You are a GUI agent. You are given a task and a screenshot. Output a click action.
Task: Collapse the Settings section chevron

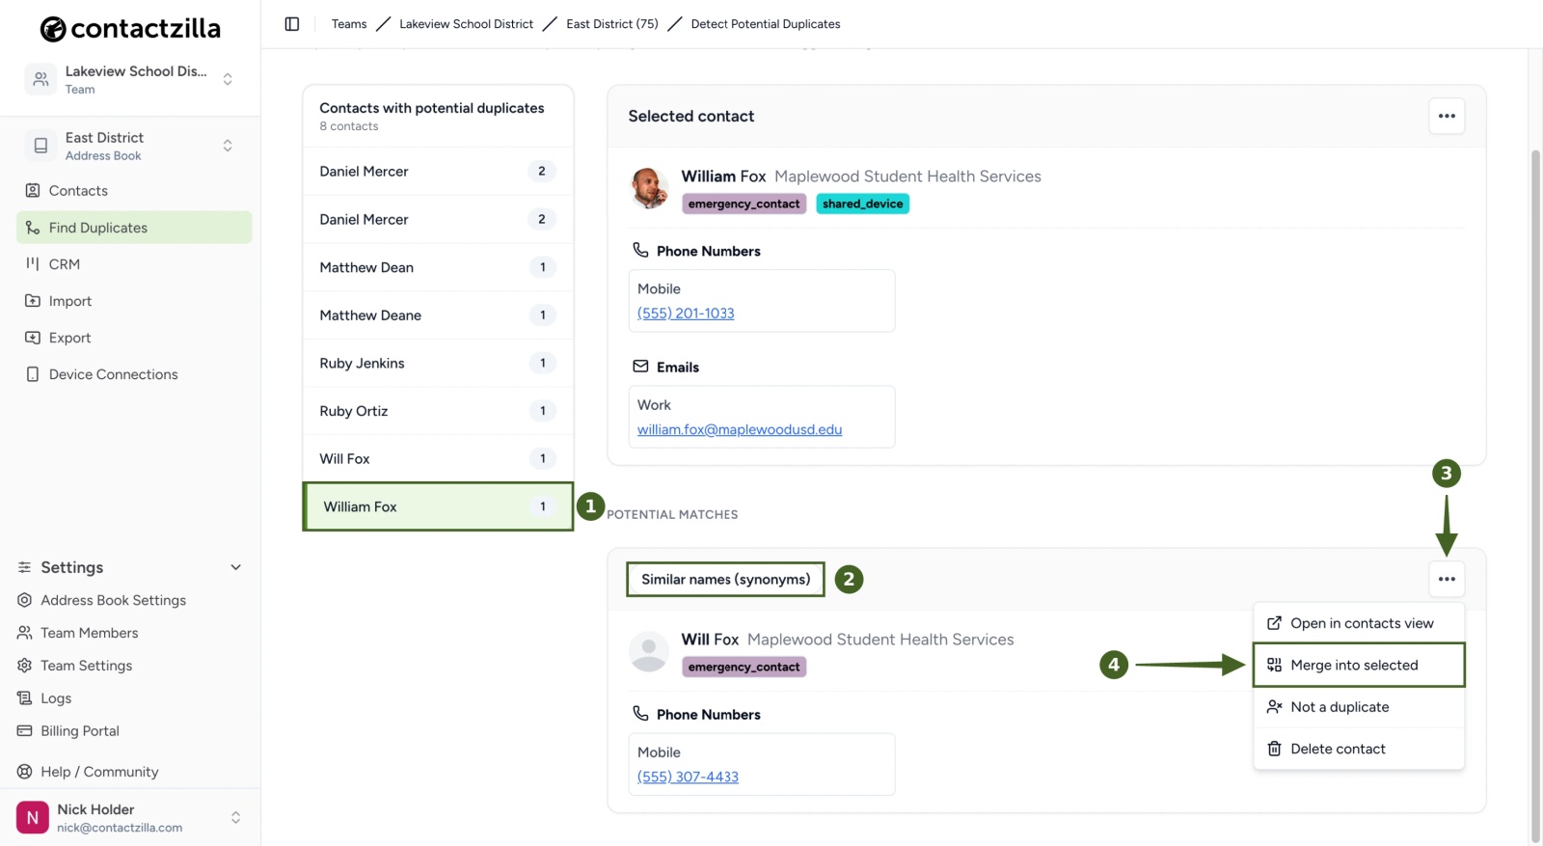click(x=235, y=567)
